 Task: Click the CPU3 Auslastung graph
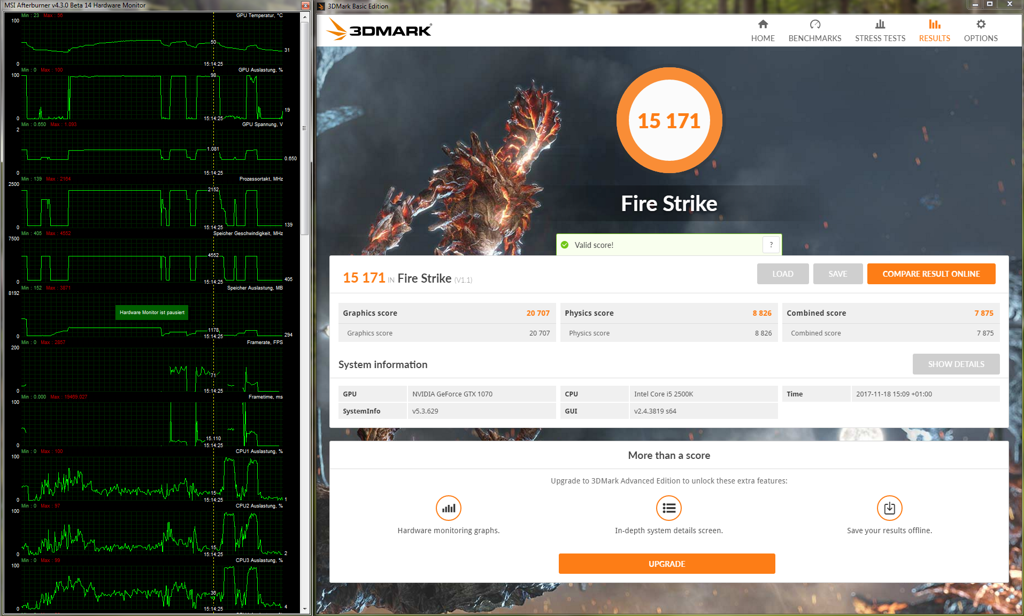coord(152,587)
